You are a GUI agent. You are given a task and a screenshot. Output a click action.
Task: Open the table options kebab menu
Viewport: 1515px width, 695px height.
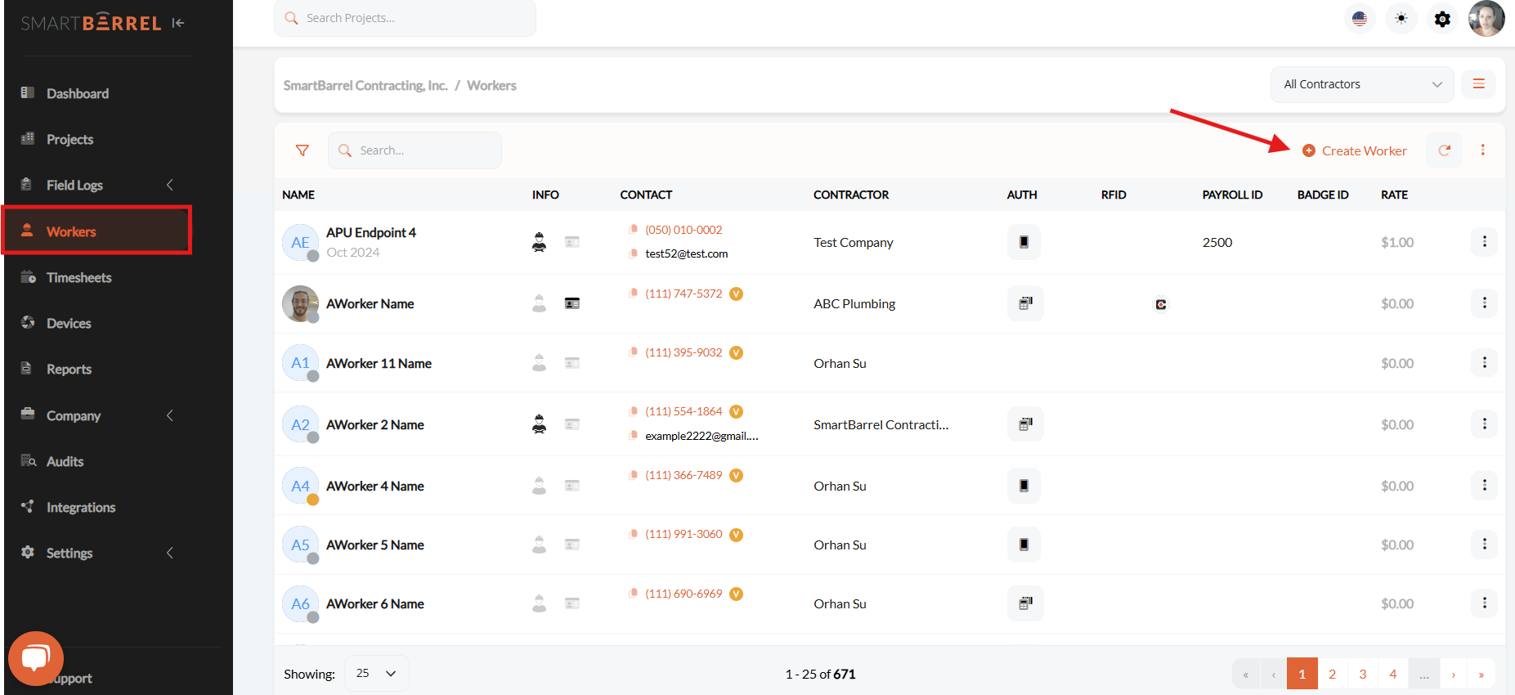[x=1483, y=150]
